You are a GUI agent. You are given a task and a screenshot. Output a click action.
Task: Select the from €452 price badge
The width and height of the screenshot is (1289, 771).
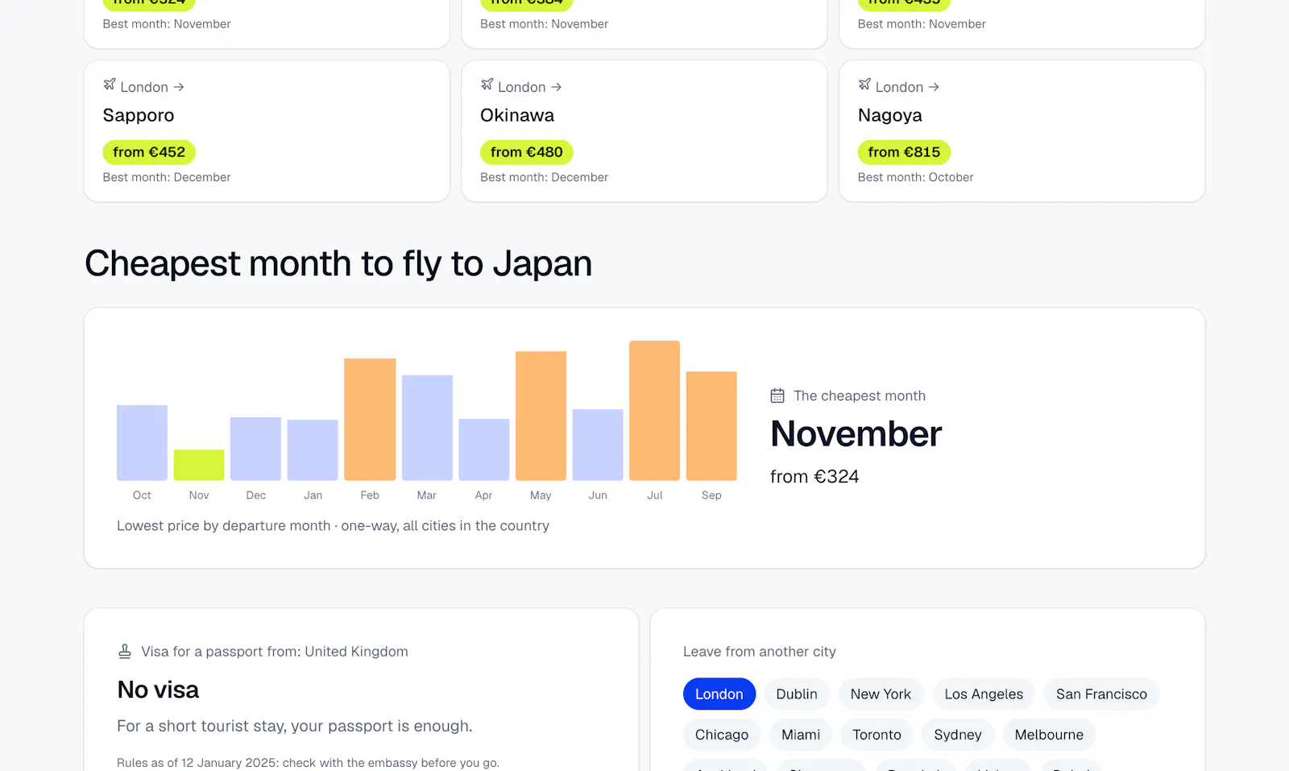click(149, 152)
